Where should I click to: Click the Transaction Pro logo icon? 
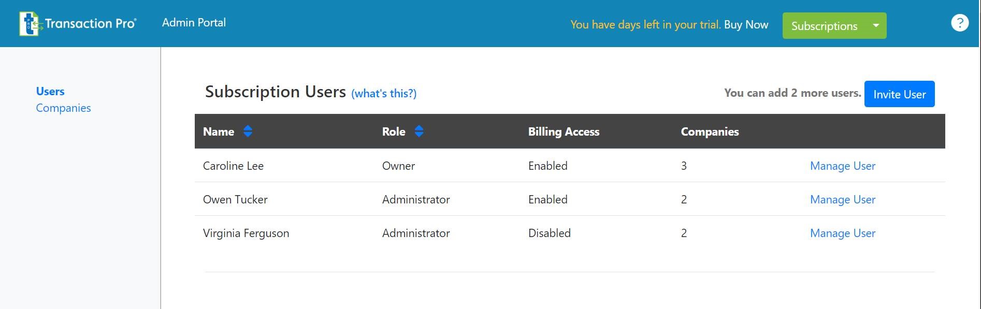[30, 23]
